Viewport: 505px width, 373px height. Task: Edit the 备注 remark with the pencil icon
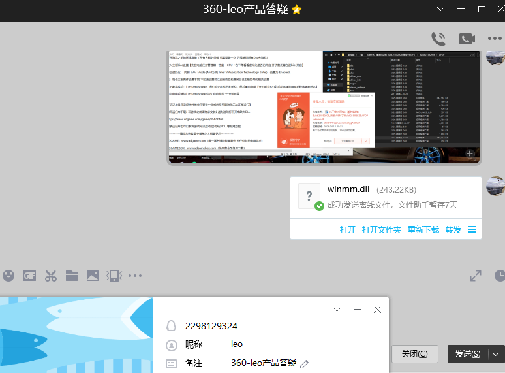(304, 365)
